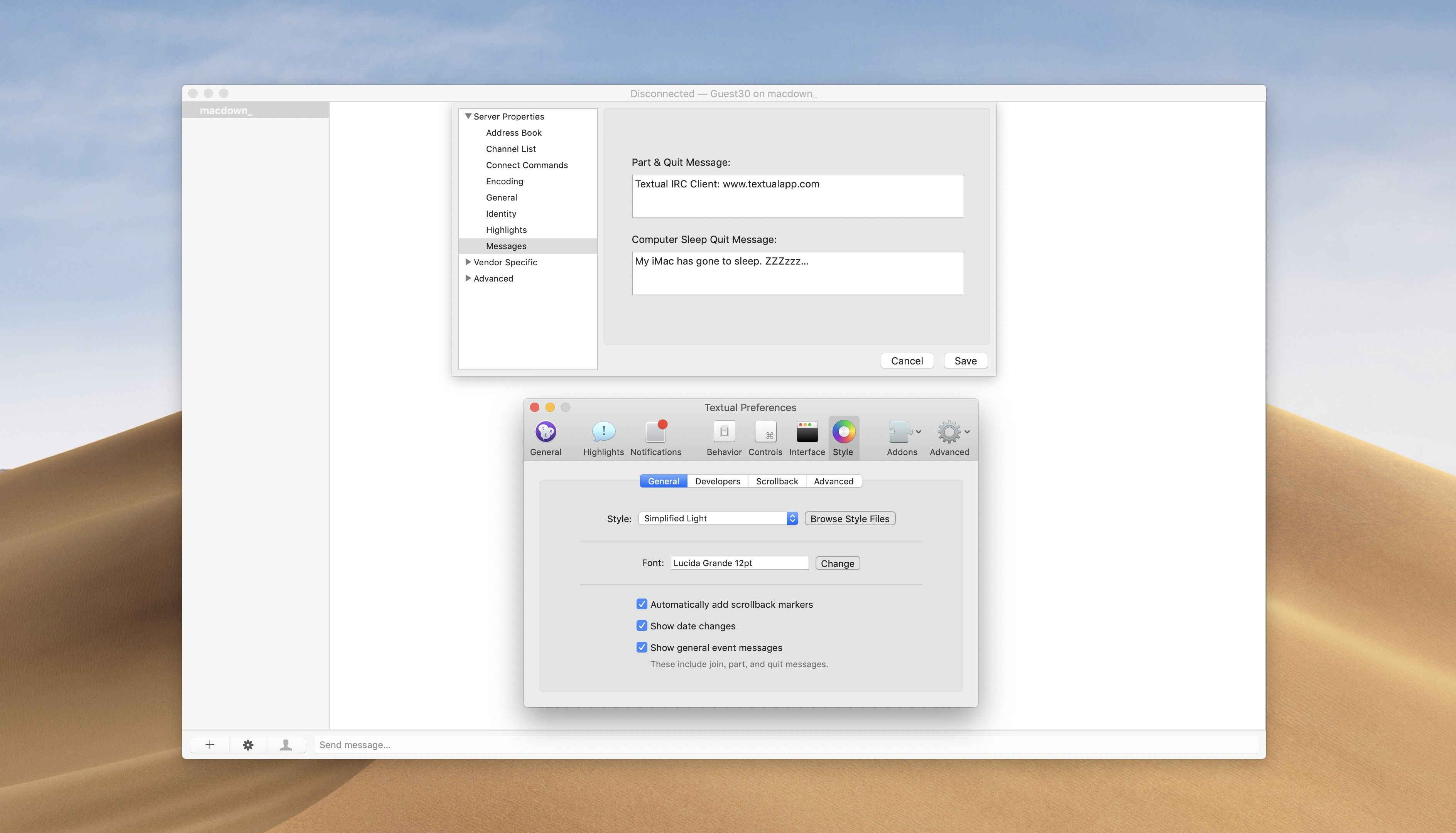
Task: Toggle Show date changes checkbox
Action: 642,626
